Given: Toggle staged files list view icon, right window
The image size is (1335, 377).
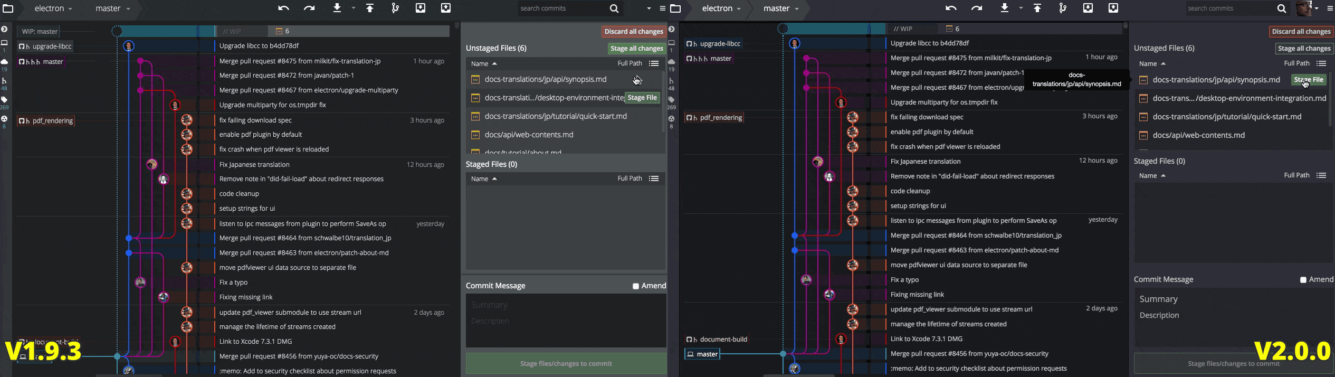Looking at the screenshot, I should 1321,175.
